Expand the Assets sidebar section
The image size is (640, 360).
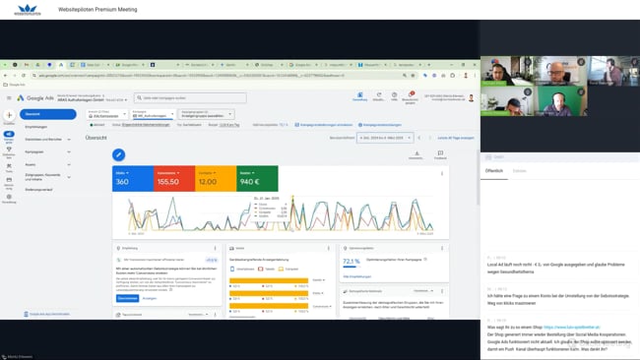(x=69, y=164)
